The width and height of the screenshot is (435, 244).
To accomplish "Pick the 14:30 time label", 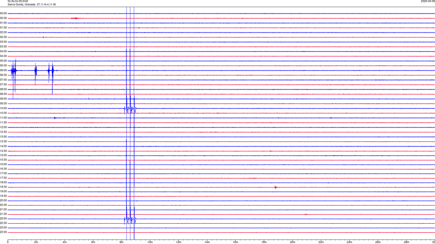I will (3, 151).
